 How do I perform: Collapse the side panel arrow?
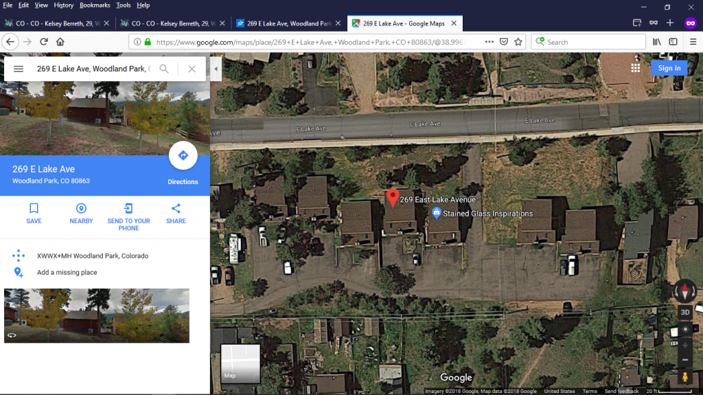pyautogui.click(x=216, y=69)
